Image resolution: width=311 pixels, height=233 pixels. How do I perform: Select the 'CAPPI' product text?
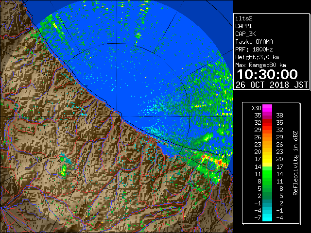243,26
